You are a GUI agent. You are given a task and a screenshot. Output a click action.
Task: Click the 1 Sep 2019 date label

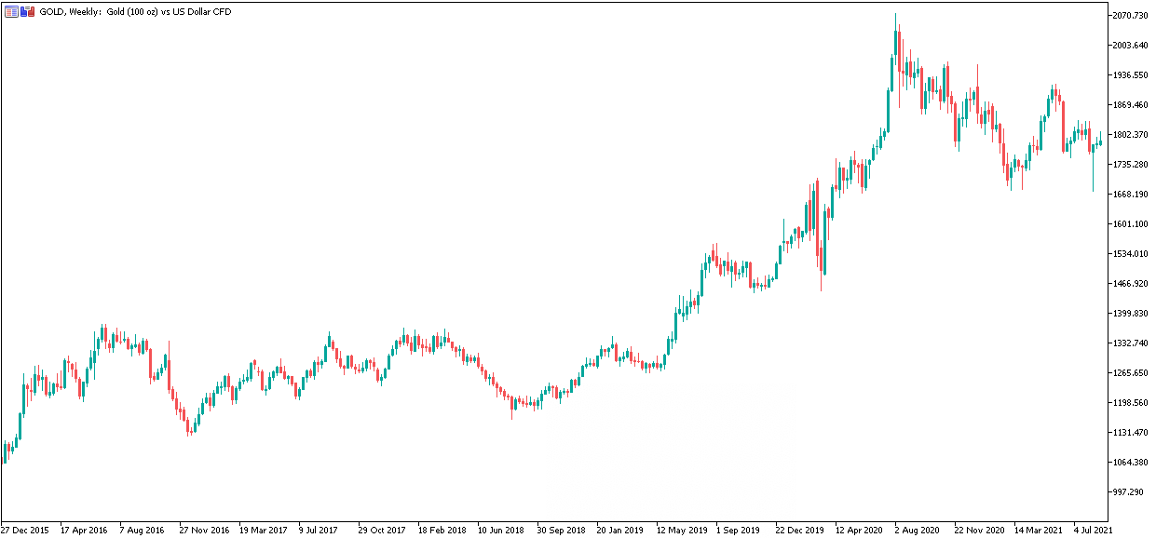click(738, 530)
